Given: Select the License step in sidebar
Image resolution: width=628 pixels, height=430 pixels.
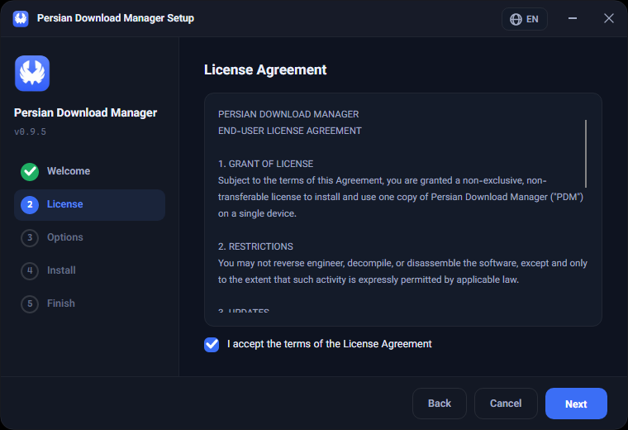Looking at the screenshot, I should [90, 205].
